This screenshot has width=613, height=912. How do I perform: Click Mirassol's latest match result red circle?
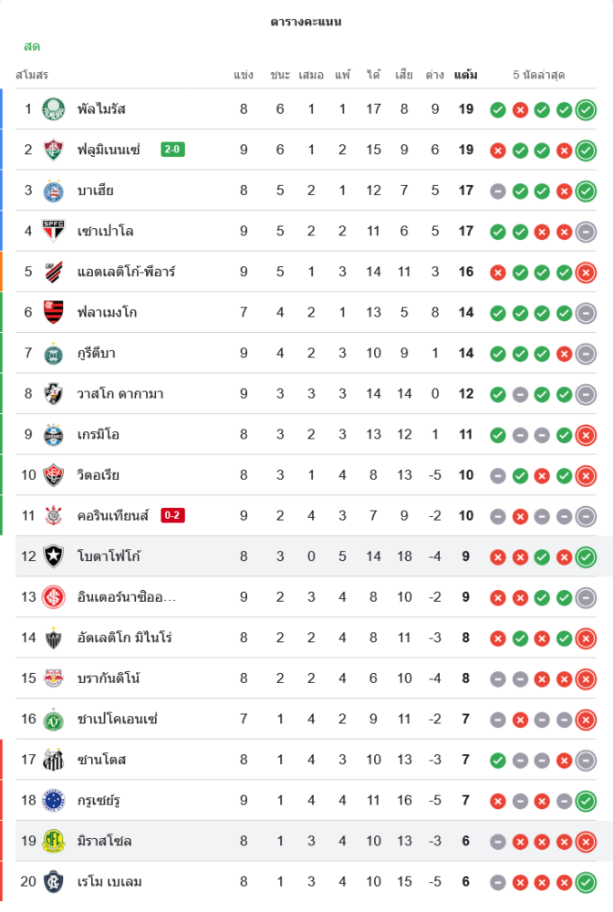586,841
